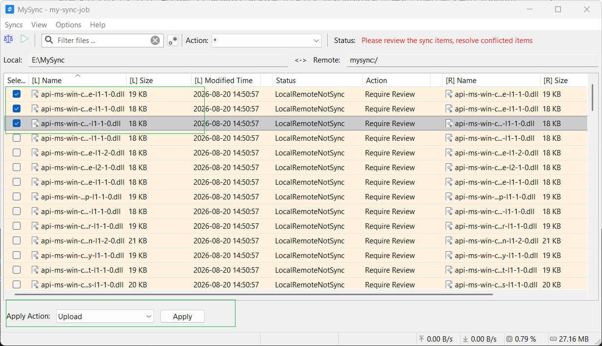Click local file icon of e-l2-1-0.dll row

(35, 168)
